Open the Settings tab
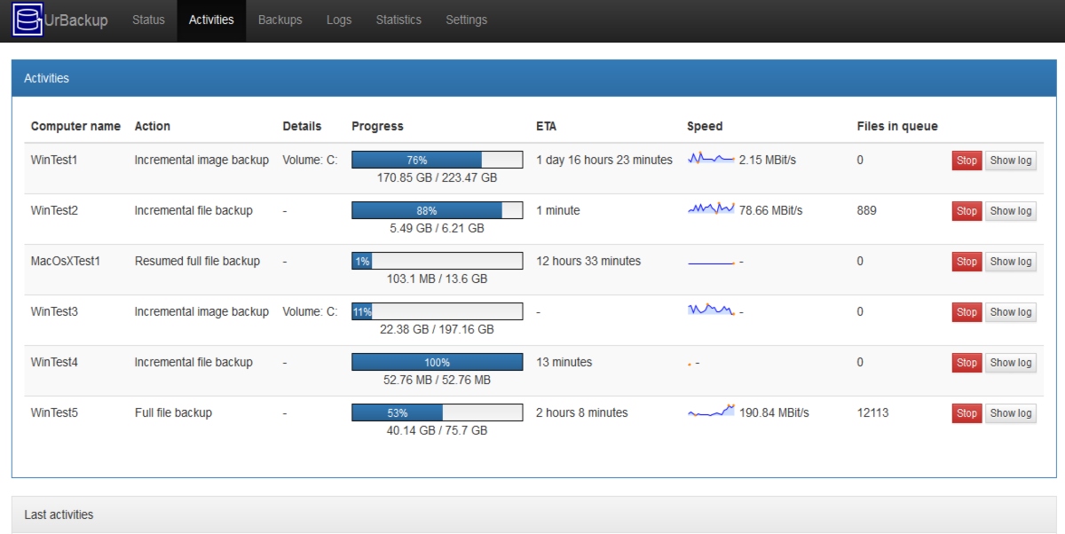Screen dimensions: 1065x534 point(466,20)
